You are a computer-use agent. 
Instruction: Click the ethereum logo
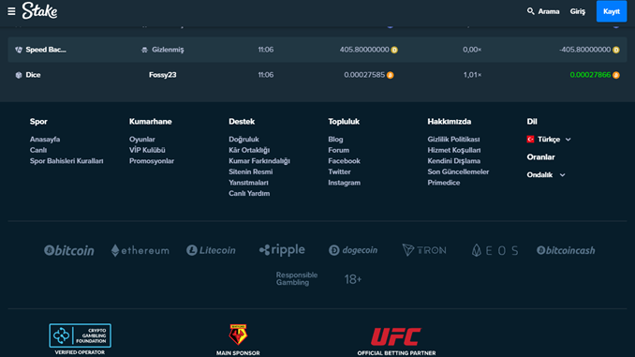coord(140,250)
